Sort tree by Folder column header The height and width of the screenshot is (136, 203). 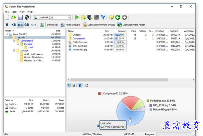[x=24, y=31]
